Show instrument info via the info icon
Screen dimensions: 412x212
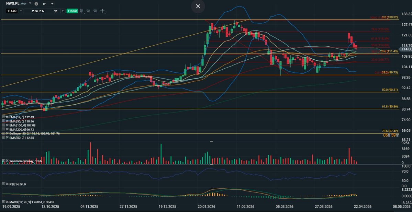36,4
